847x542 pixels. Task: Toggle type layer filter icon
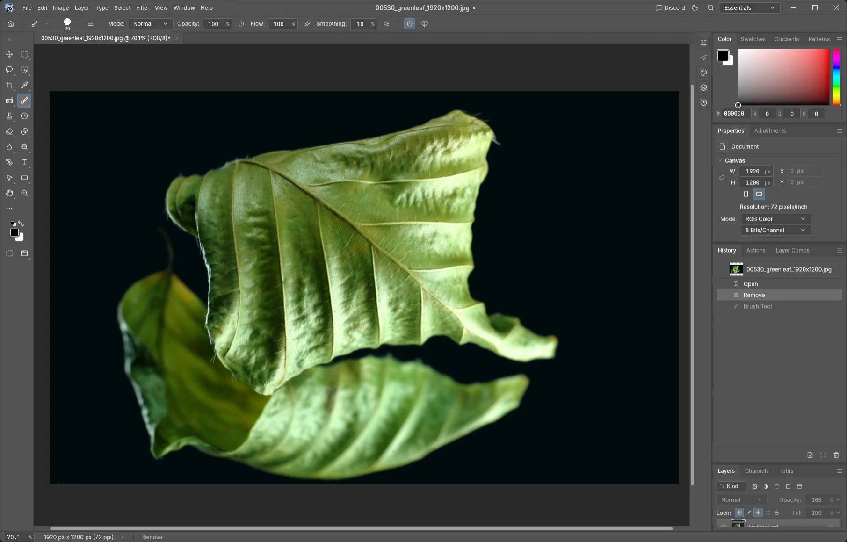tap(777, 486)
